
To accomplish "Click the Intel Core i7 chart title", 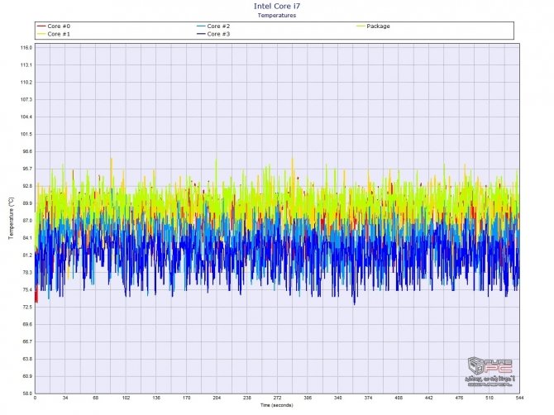I will click(x=277, y=6).
